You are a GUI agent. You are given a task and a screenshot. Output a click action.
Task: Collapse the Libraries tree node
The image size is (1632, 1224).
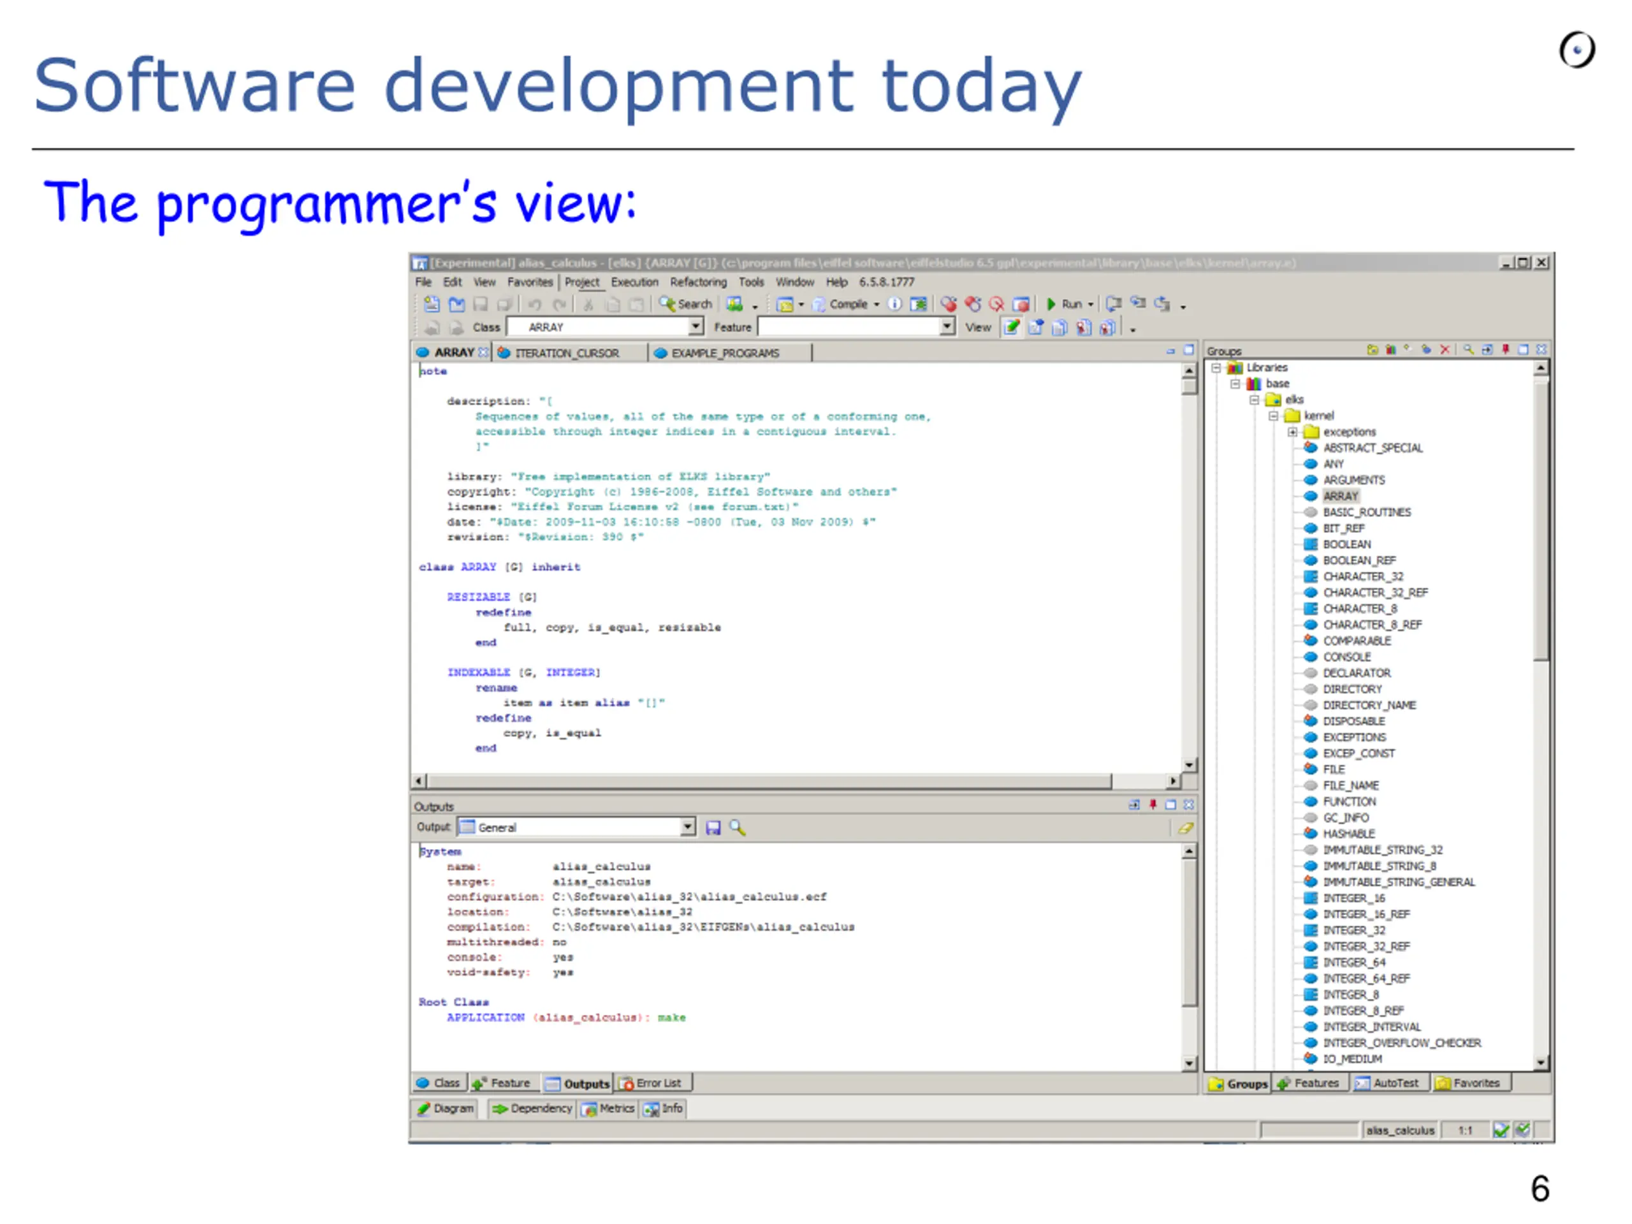pos(1216,367)
